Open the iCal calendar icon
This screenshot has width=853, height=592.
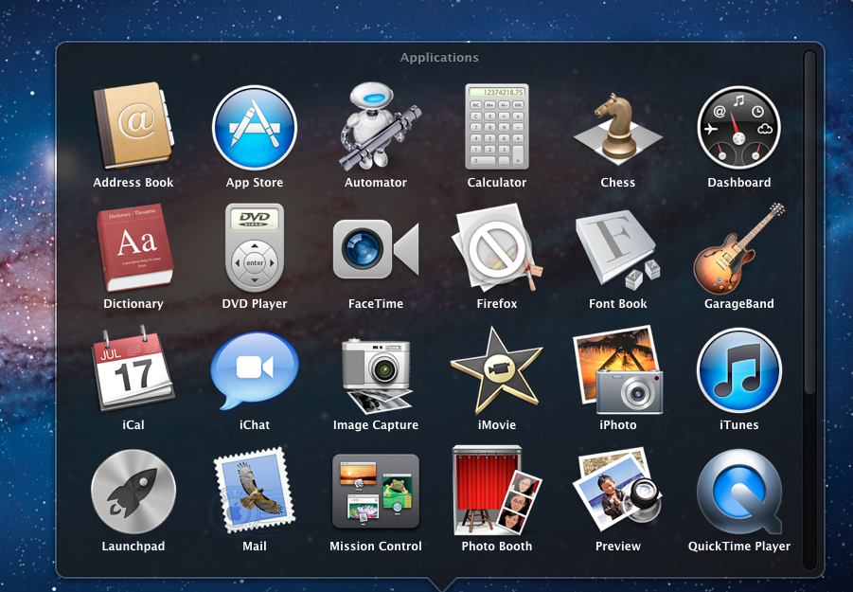133,368
